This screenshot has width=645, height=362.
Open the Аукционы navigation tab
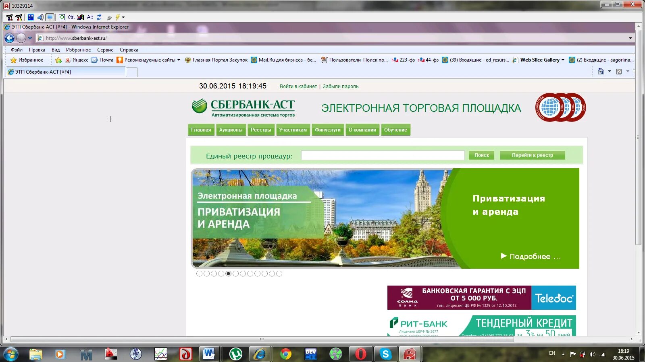231,130
